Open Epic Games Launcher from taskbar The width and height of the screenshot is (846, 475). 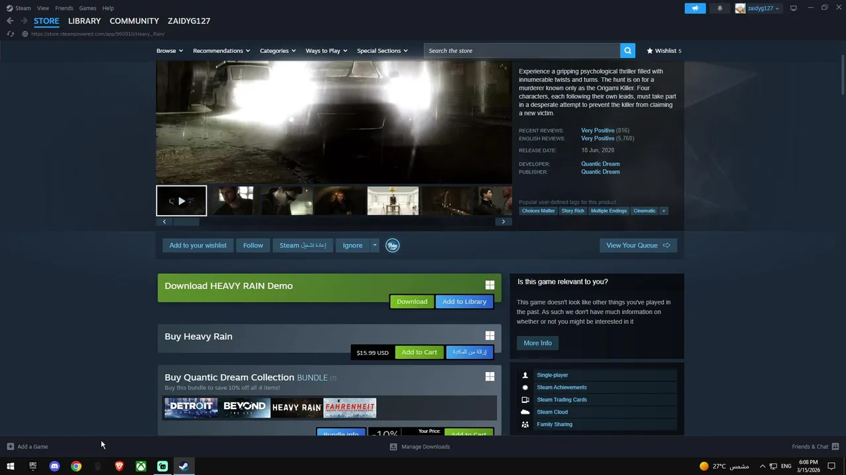click(x=32, y=466)
